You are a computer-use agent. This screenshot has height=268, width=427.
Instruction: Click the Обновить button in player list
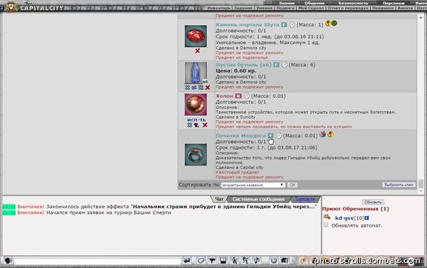tap(373, 202)
